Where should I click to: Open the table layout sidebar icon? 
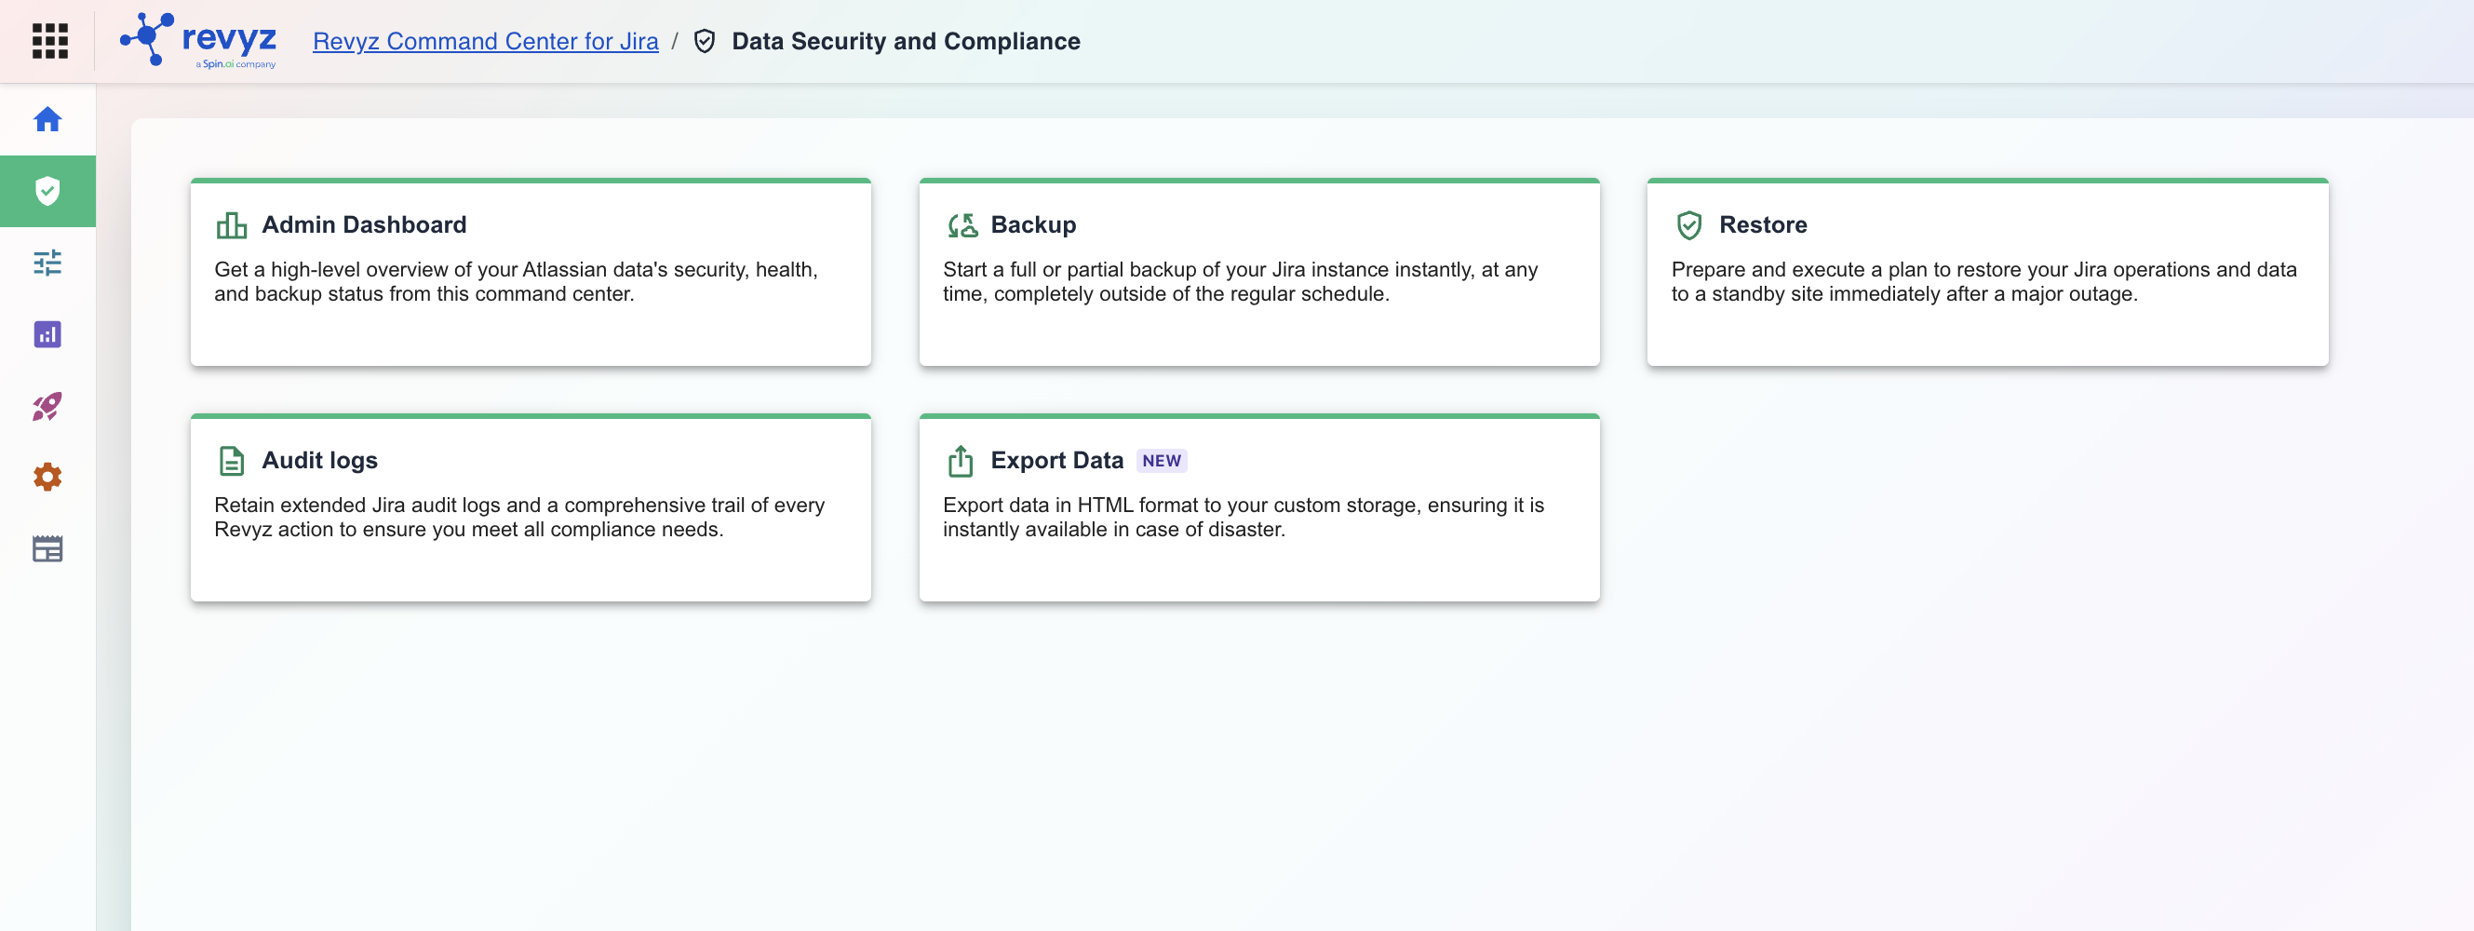click(47, 548)
